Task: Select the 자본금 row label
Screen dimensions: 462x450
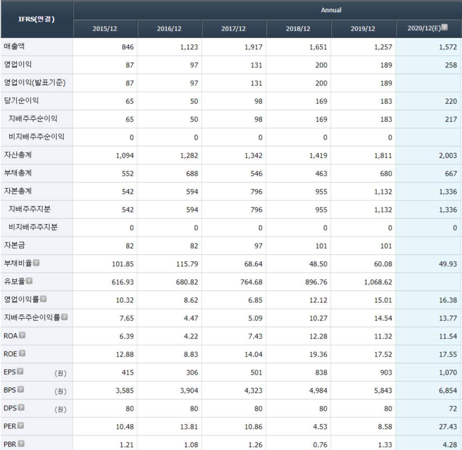Action: [x=14, y=245]
